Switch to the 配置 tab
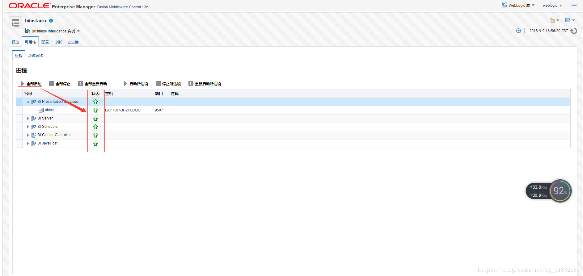Viewport: 583px width, 276px height. (x=45, y=42)
